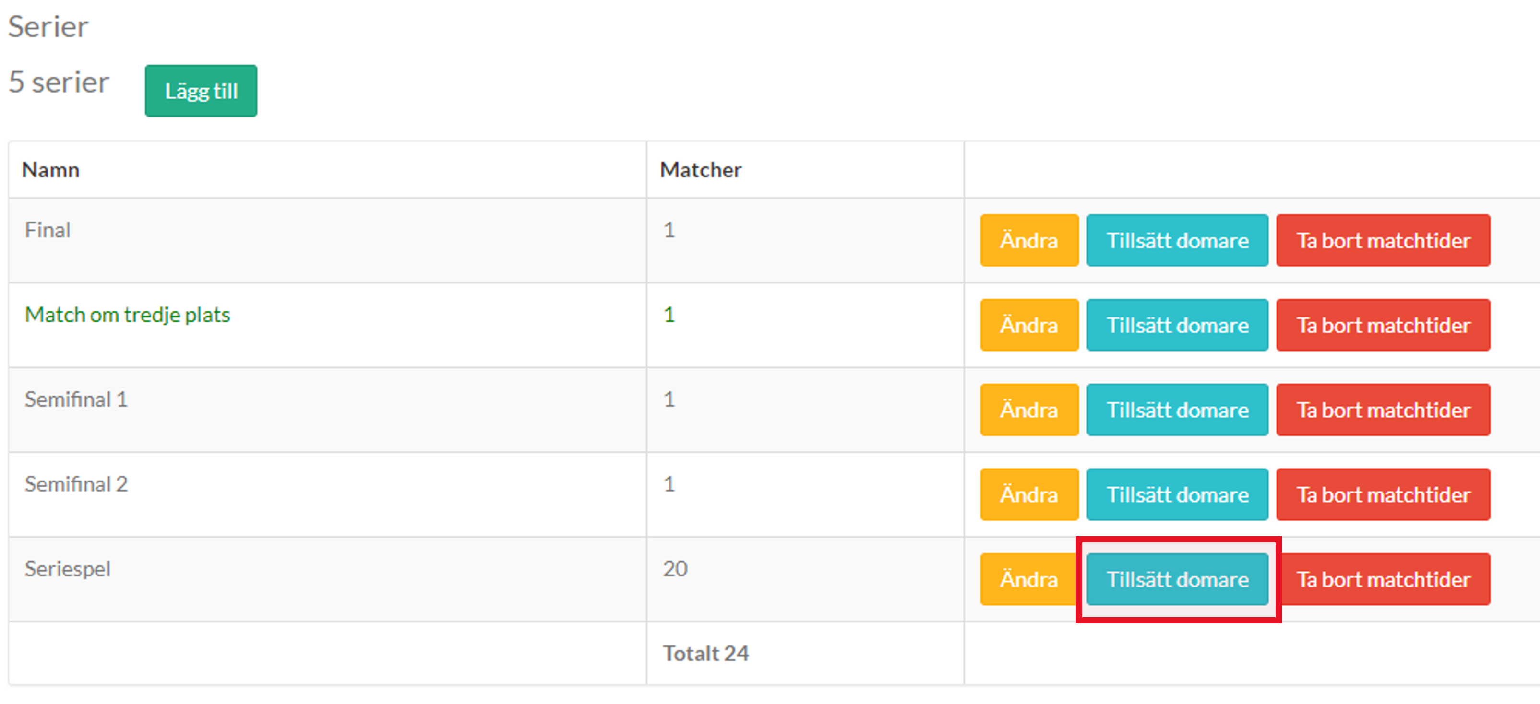Click the Matcher column header
This screenshot has height=704, width=1540.
700,170
